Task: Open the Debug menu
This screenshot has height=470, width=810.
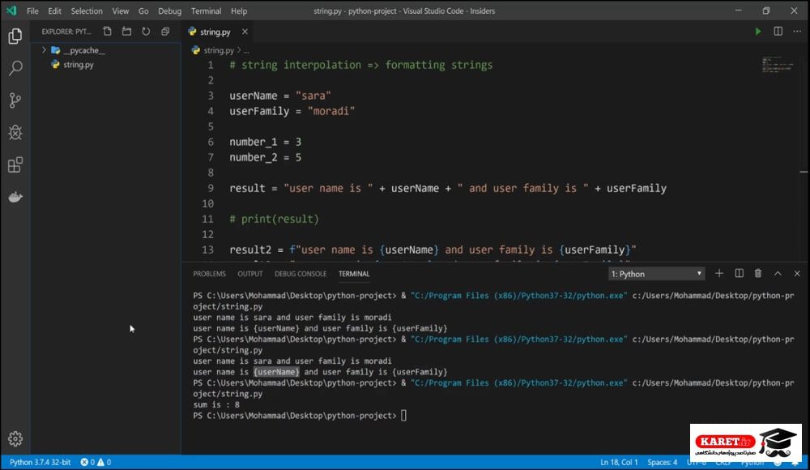Action: [x=169, y=11]
